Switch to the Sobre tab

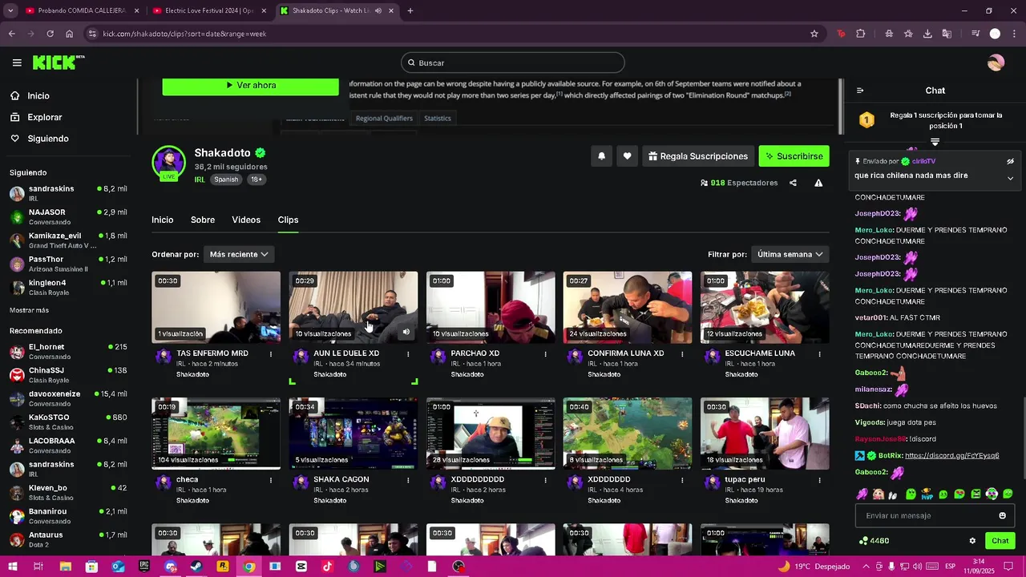tap(203, 220)
